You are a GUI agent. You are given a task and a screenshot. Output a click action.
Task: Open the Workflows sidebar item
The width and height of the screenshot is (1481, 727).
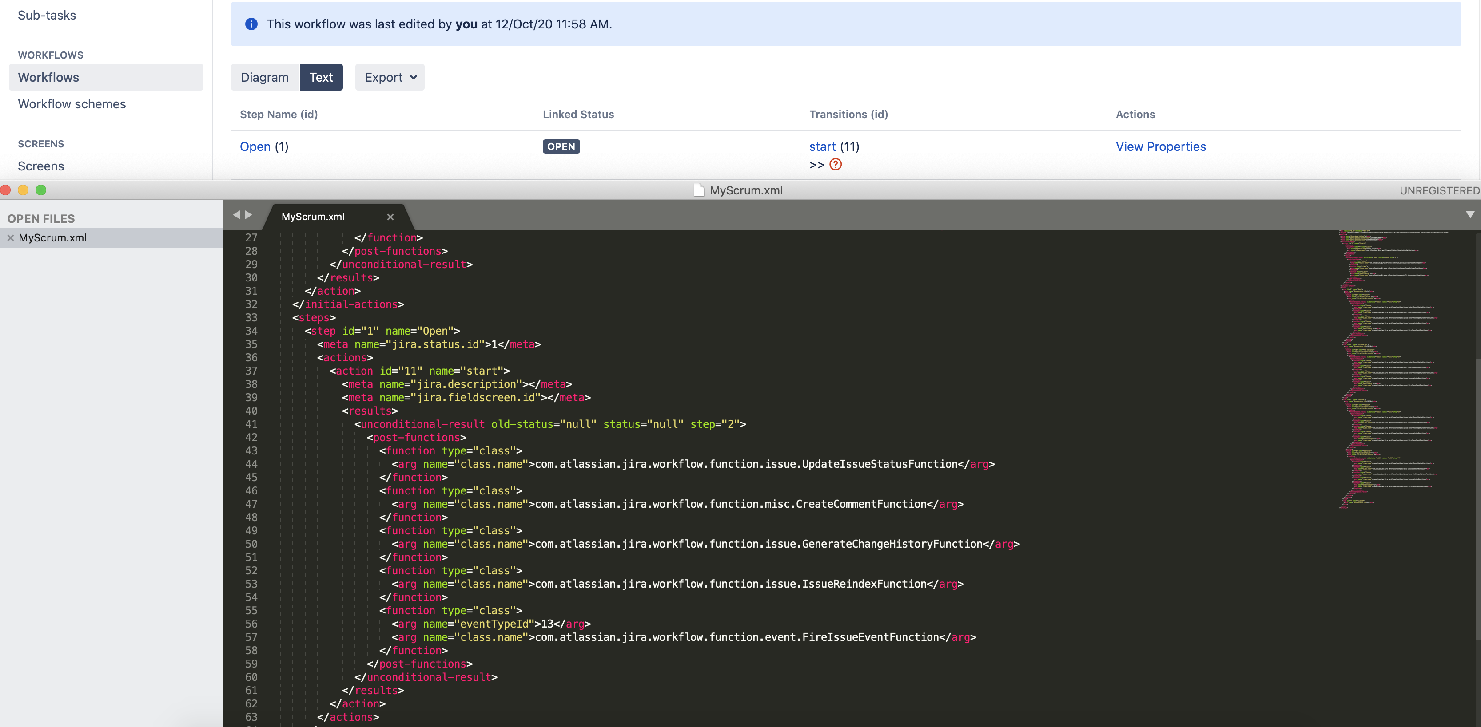[48, 78]
